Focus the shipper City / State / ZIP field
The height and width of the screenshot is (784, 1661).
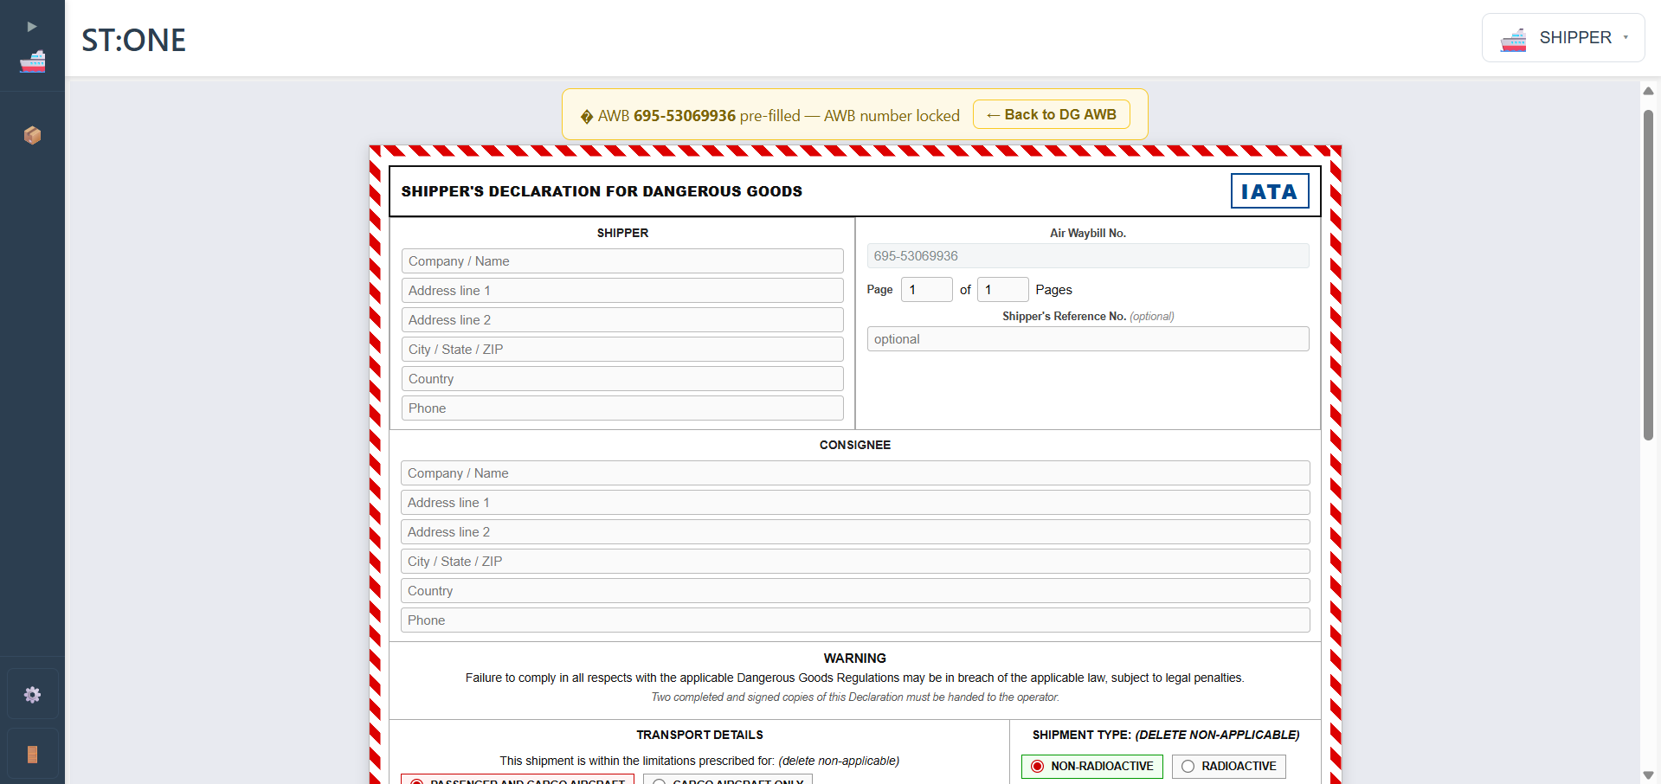point(622,350)
